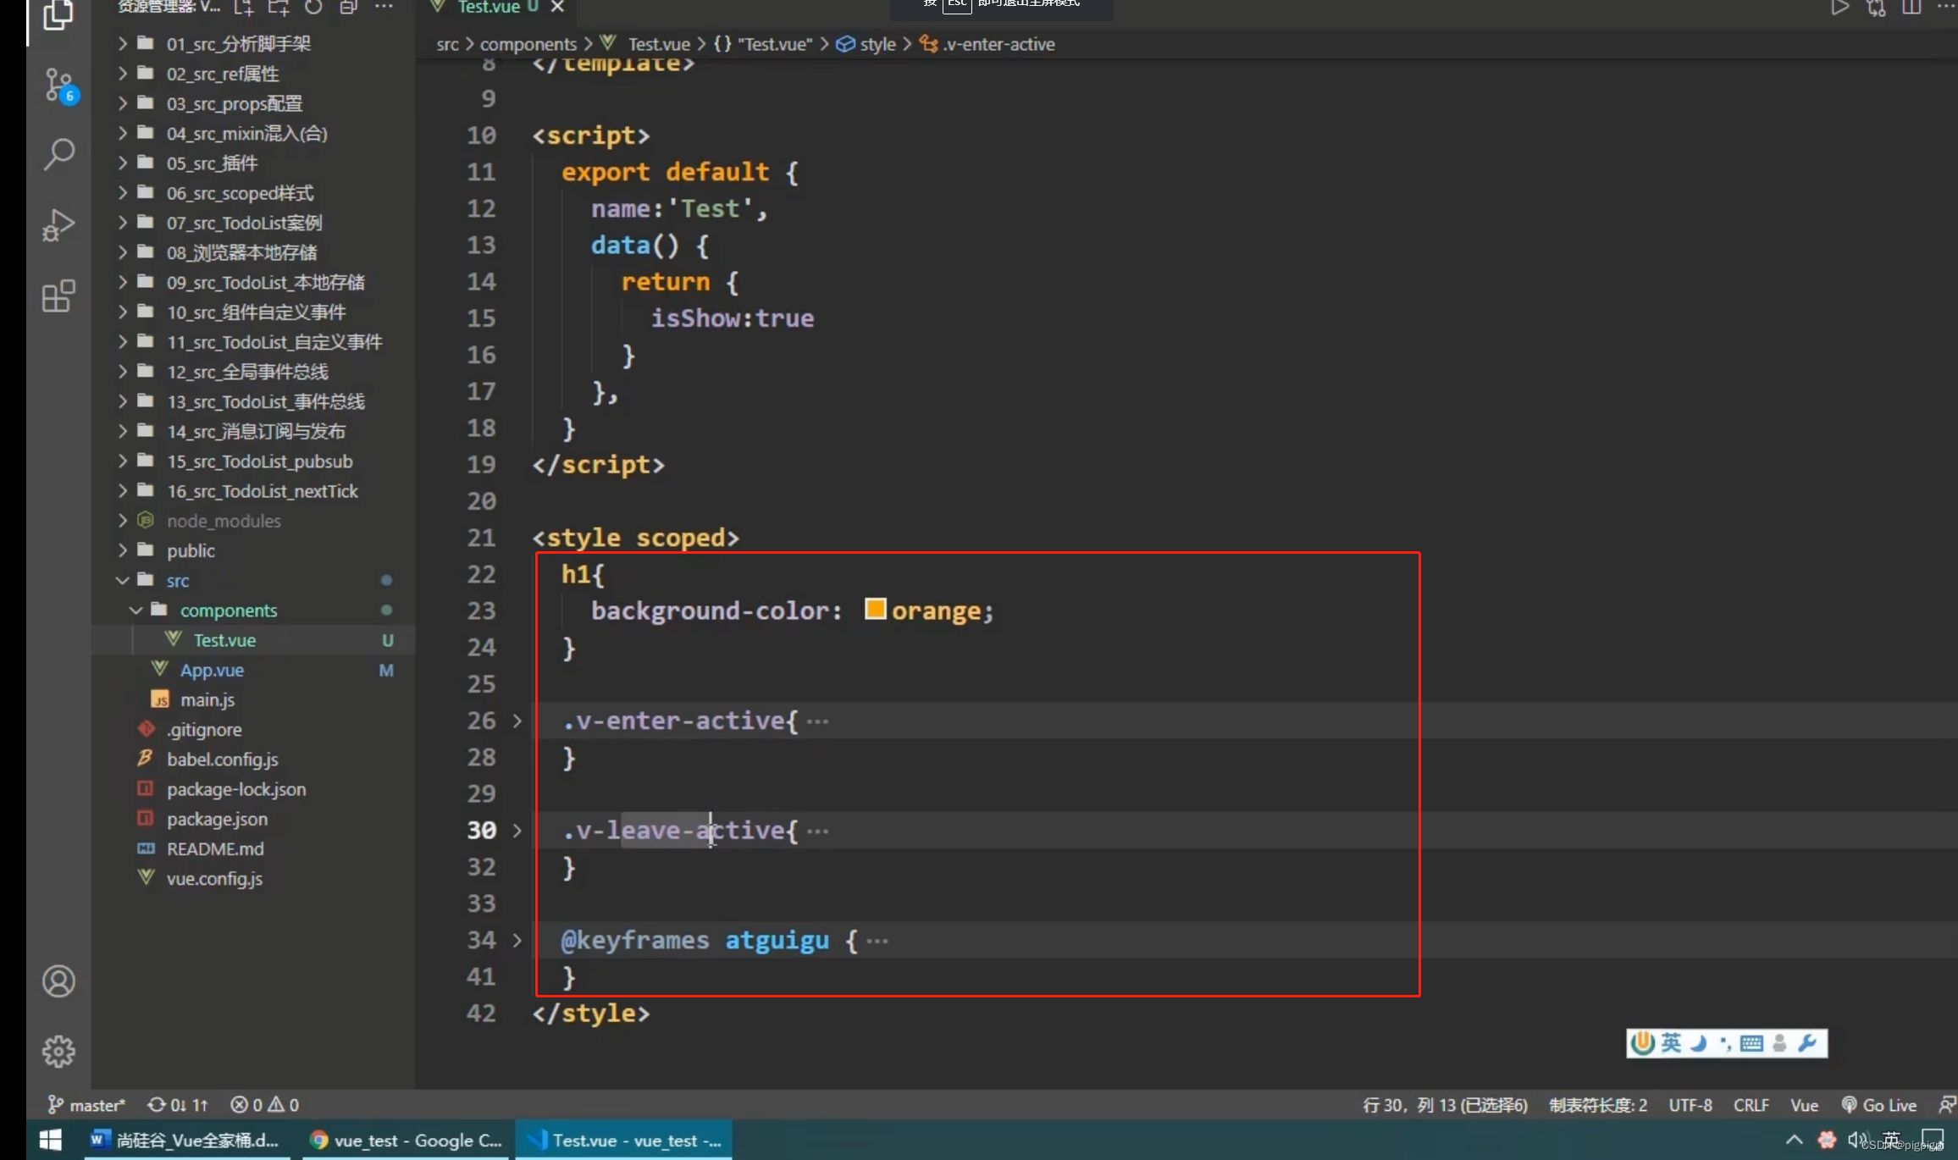Open the Search view in activity bar
The image size is (1958, 1160).
pyautogui.click(x=58, y=154)
